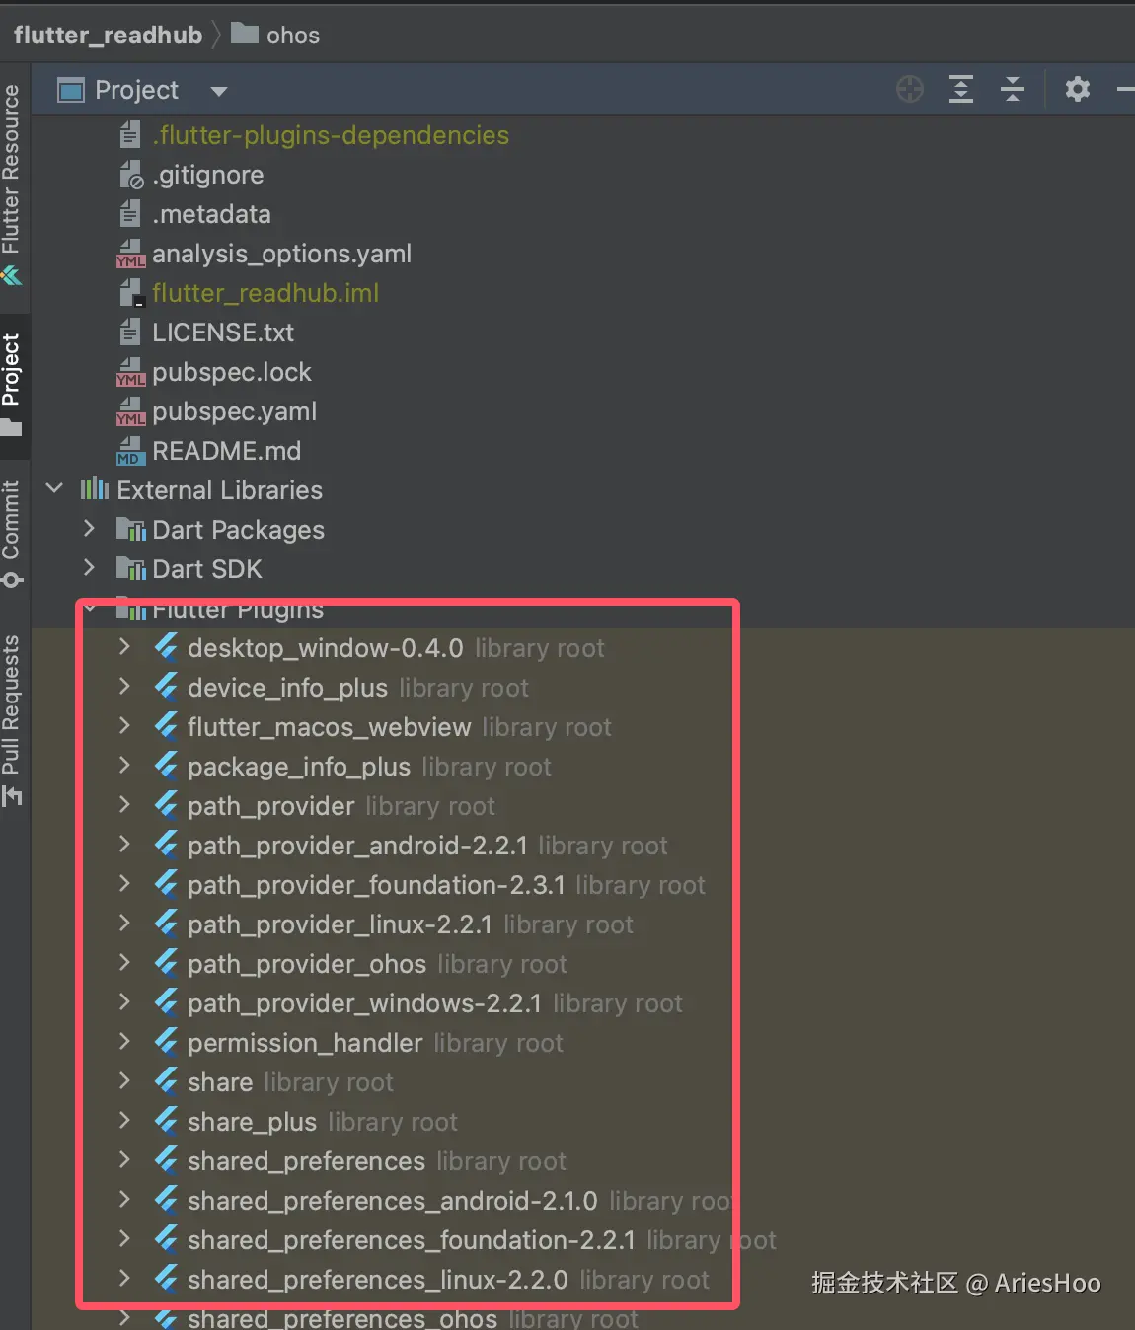Screen dimensions: 1135x1330
Task: Select the analysis_options.yaml file name
Action: click(x=281, y=254)
